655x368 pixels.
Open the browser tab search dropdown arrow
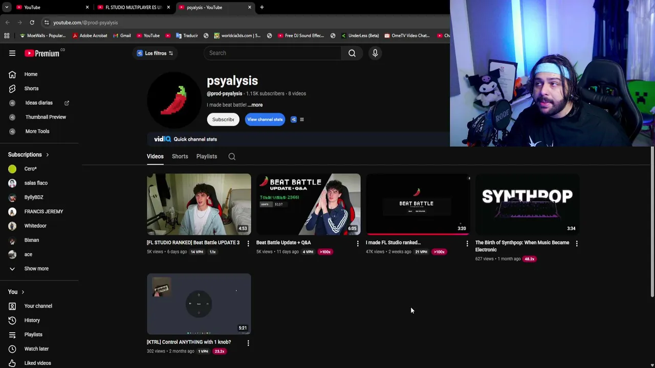point(7,7)
